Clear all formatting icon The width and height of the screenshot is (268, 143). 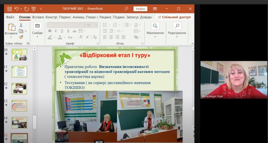pyautogui.click(x=95, y=37)
